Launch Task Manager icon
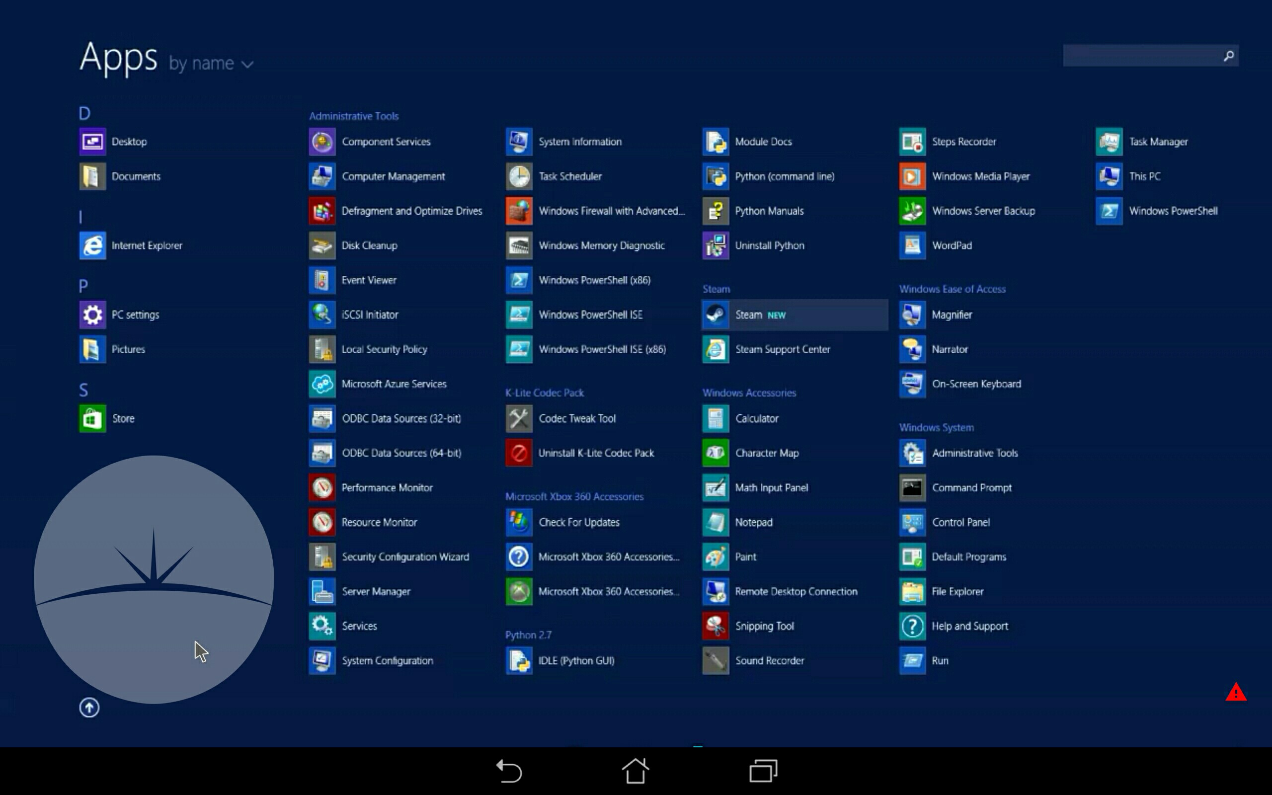 click(x=1109, y=142)
